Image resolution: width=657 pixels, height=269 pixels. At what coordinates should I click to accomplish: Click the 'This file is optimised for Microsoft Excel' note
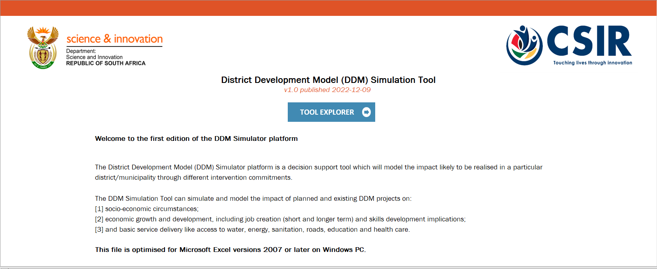point(231,250)
